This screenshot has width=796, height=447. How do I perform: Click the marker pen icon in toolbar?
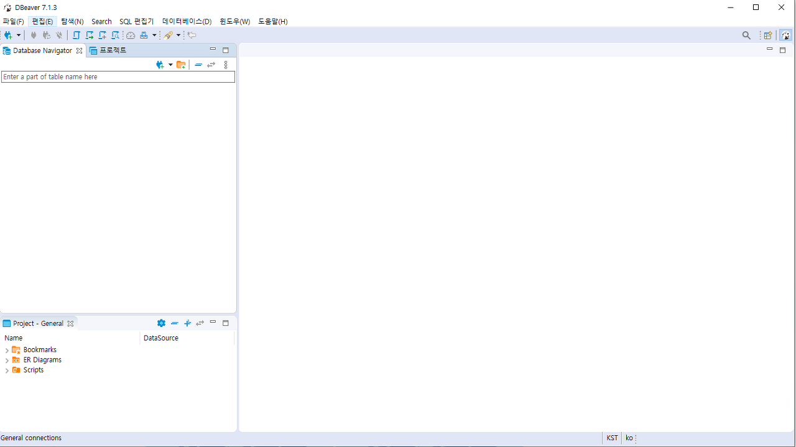[168, 35]
